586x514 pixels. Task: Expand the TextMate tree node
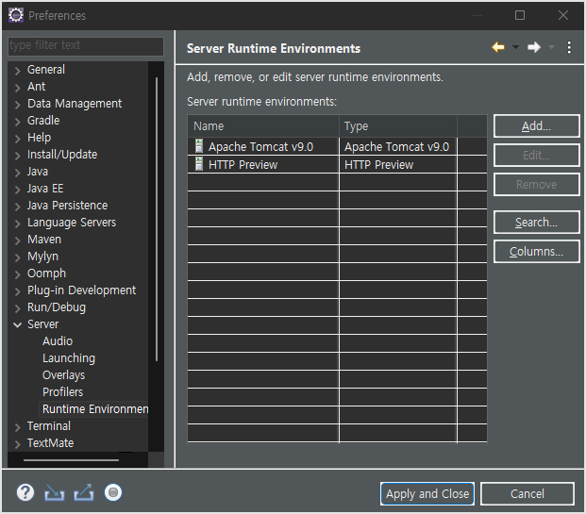[x=17, y=444]
